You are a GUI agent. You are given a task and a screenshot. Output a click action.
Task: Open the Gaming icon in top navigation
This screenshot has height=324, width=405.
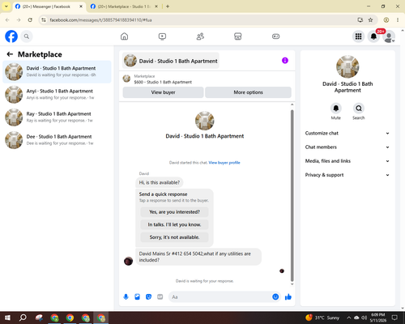pos(275,36)
